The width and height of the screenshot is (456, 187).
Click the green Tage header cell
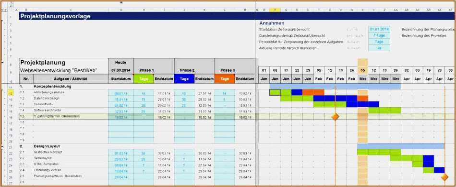pyautogui.click(x=144, y=78)
